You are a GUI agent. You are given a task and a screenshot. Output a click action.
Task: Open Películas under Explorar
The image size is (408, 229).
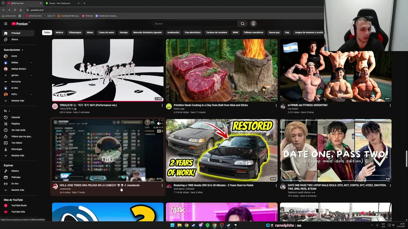[18, 177]
